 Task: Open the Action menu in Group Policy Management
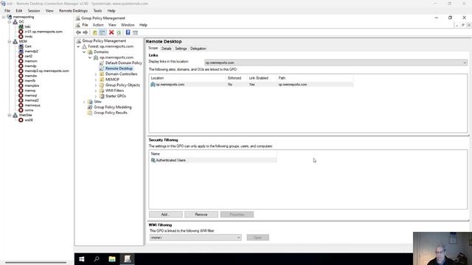coord(98,25)
